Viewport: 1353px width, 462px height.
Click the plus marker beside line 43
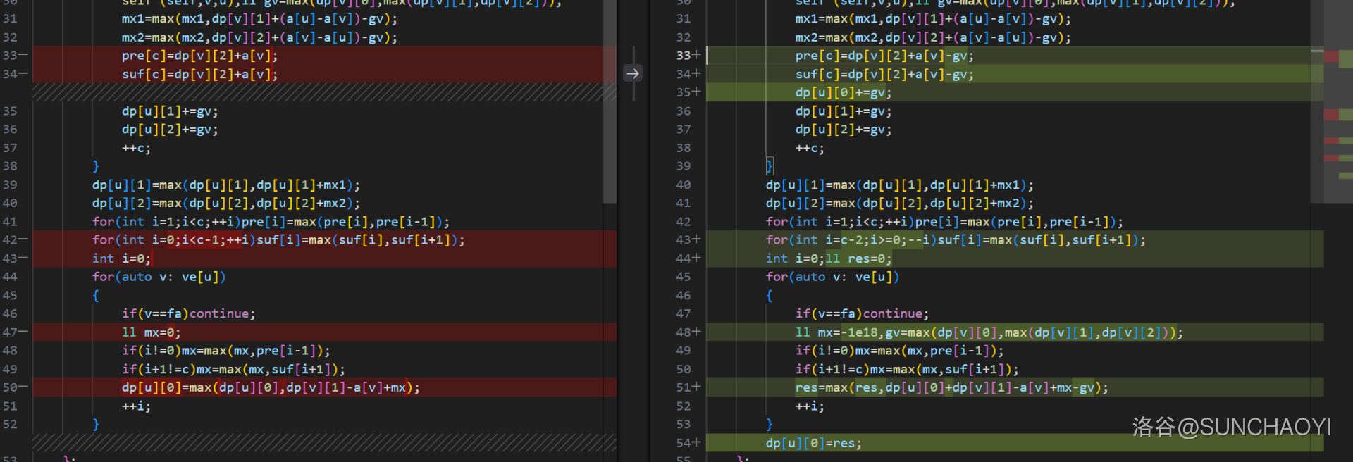click(697, 239)
